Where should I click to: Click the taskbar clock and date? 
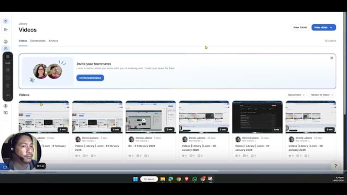click(x=338, y=179)
